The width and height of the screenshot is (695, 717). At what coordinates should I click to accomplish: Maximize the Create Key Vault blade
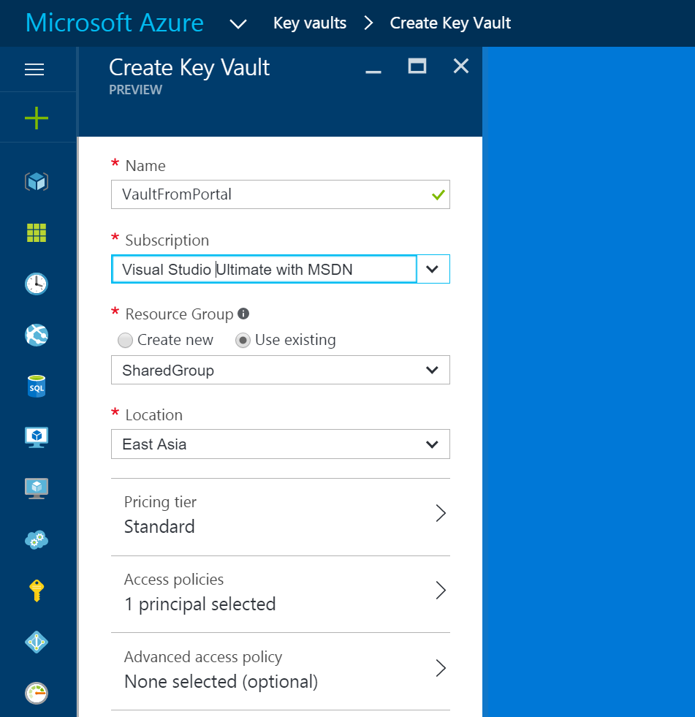coord(417,67)
